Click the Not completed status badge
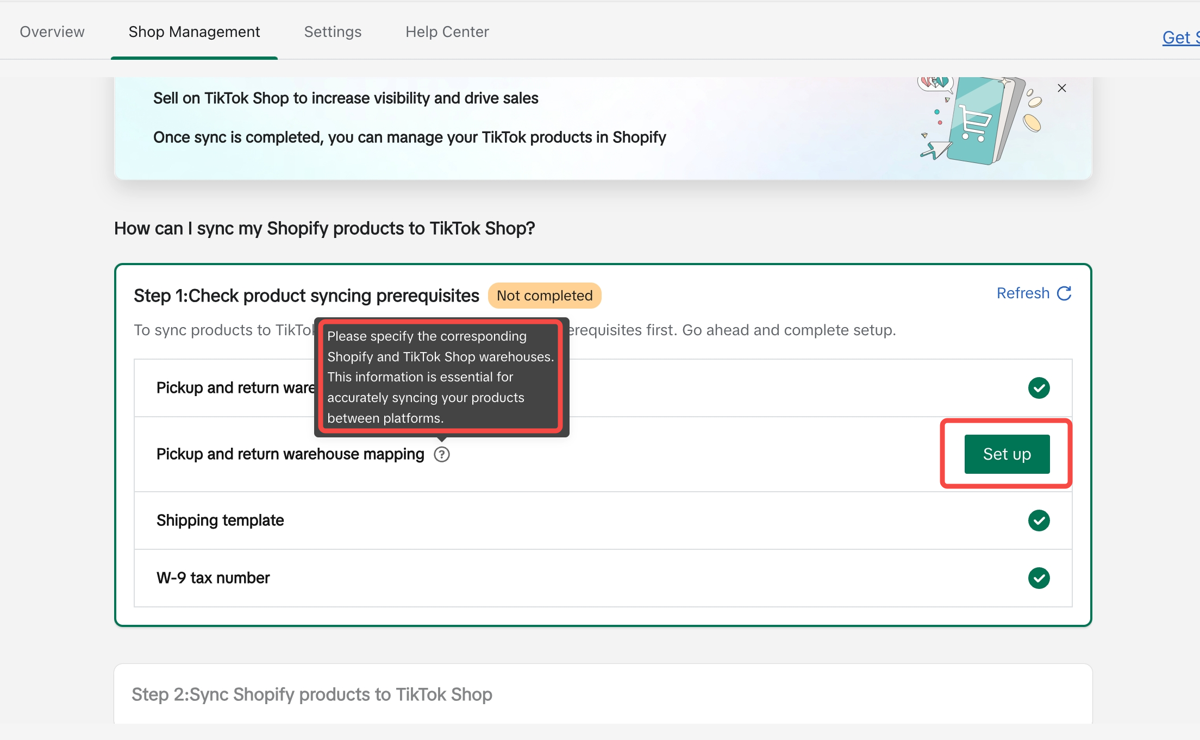The image size is (1200, 740). 544,296
